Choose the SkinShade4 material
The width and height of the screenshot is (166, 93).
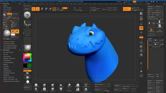click(28, 82)
